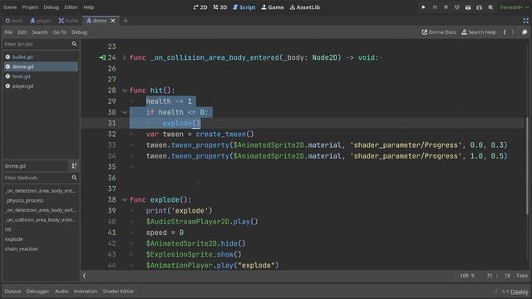The image size is (532, 299).
Task: Toggle alphabetical method sorting icon
Action: pos(74,166)
